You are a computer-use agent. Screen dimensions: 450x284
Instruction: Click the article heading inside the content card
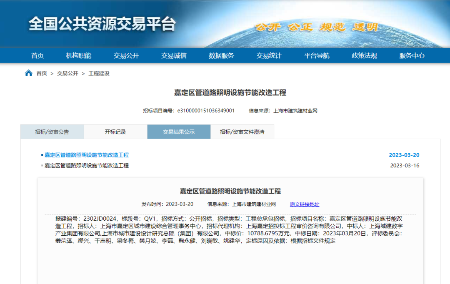(x=230, y=191)
